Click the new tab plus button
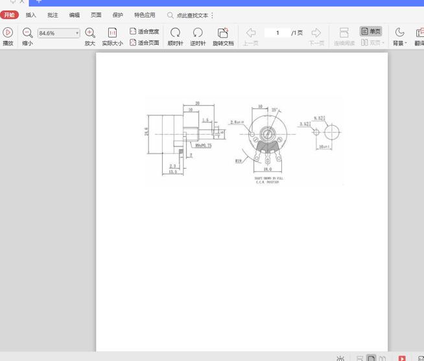 point(39,2)
